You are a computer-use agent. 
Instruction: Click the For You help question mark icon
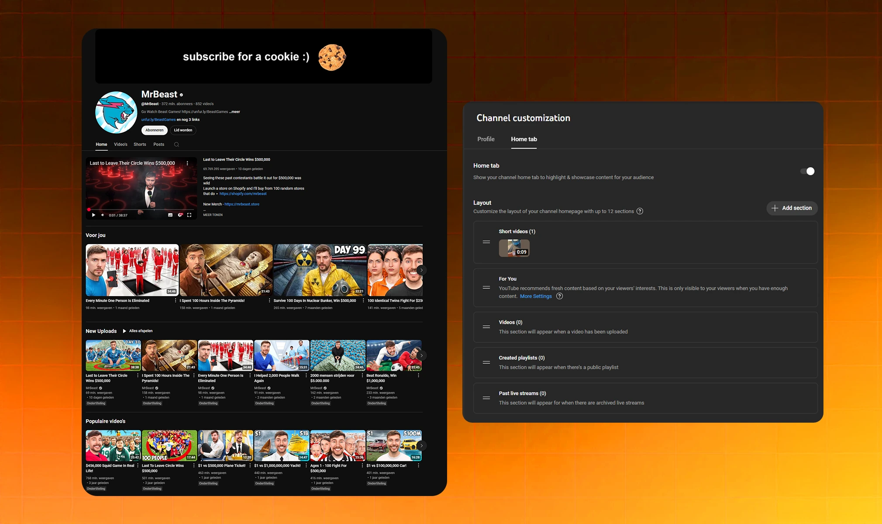[x=559, y=296]
